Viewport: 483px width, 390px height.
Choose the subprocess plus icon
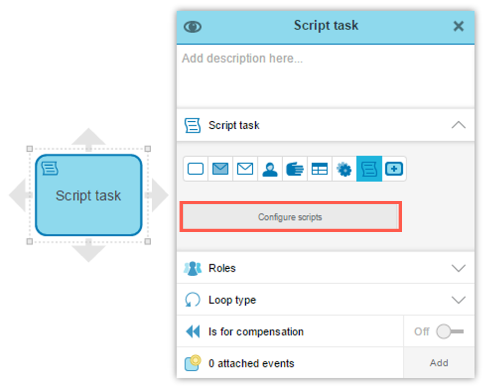[394, 169]
